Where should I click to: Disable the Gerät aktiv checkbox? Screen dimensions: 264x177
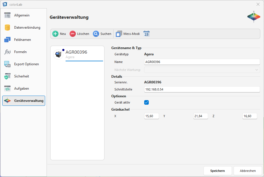(146, 102)
